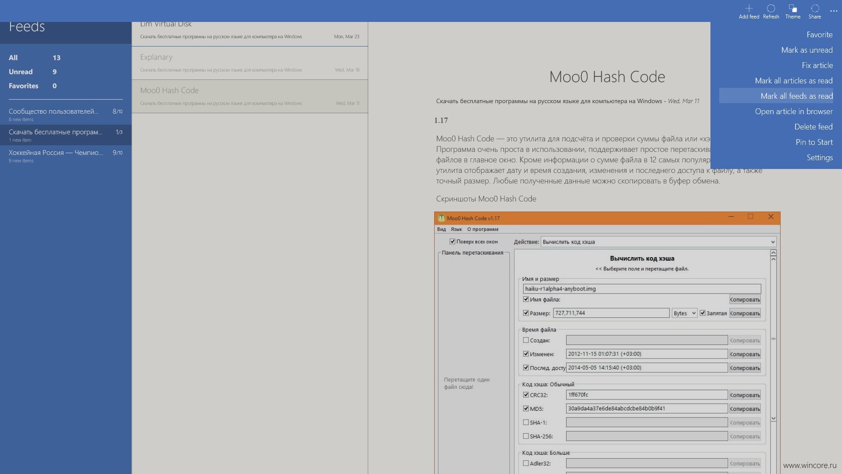Open the Скачать бесплатные программы feed
This screenshot has width=842, height=474.
(66, 135)
